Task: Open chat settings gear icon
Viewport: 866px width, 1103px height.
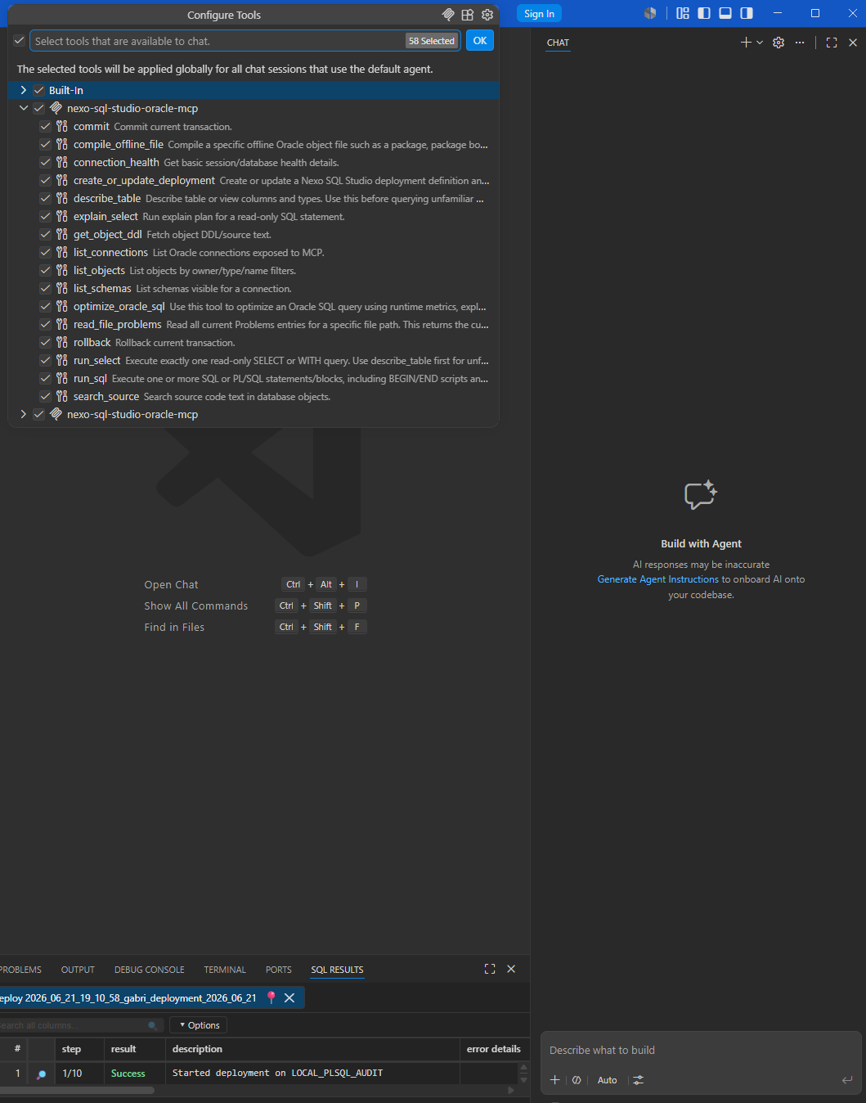Action: click(x=779, y=43)
